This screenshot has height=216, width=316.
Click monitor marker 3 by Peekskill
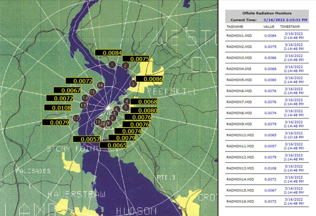133,83
